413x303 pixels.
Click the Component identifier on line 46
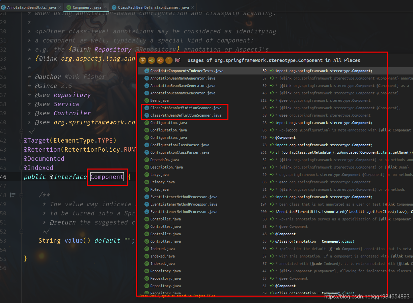107,177
